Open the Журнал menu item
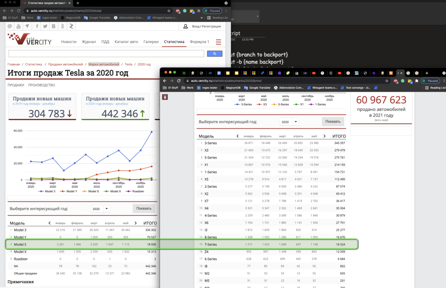Screen dimensions: 446x288 pos(89,42)
